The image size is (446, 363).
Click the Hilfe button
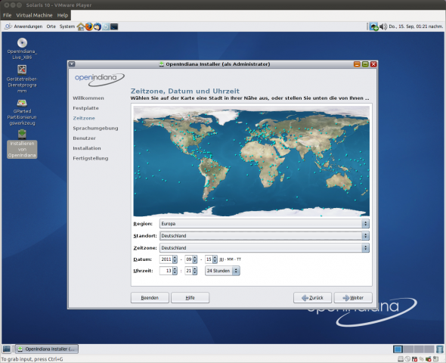(x=190, y=298)
